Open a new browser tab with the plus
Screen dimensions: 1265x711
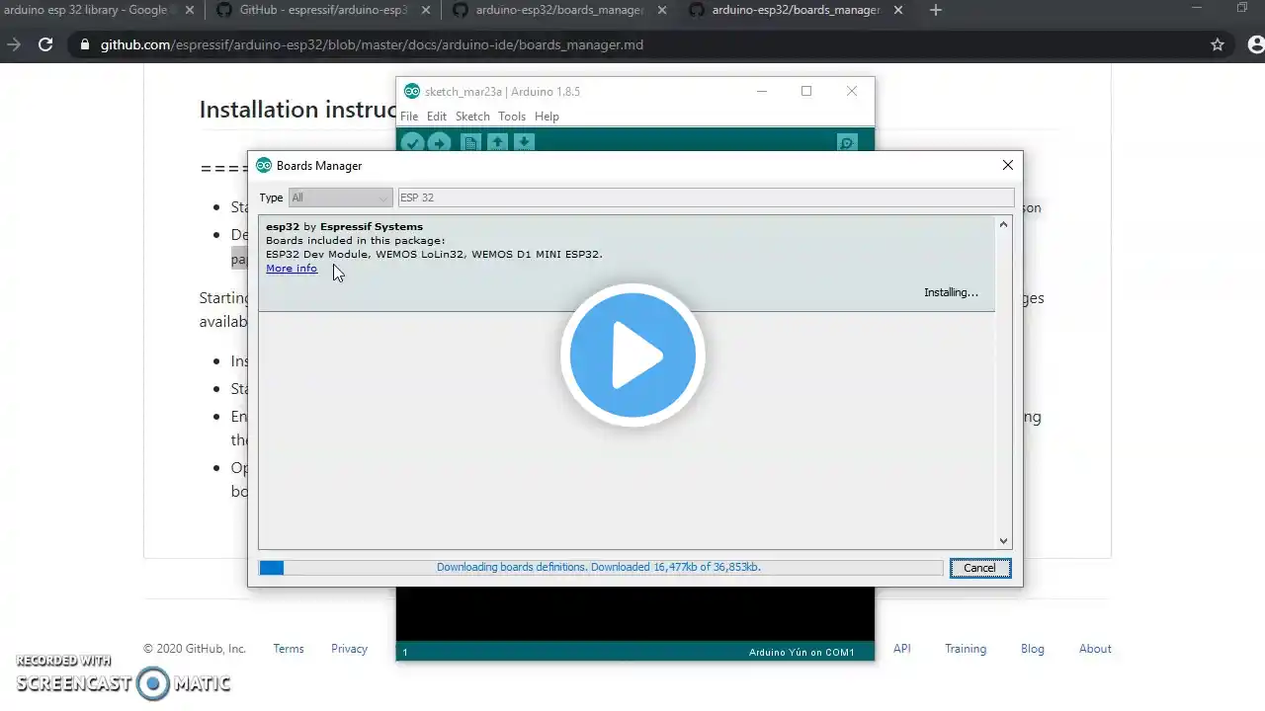coord(936,10)
